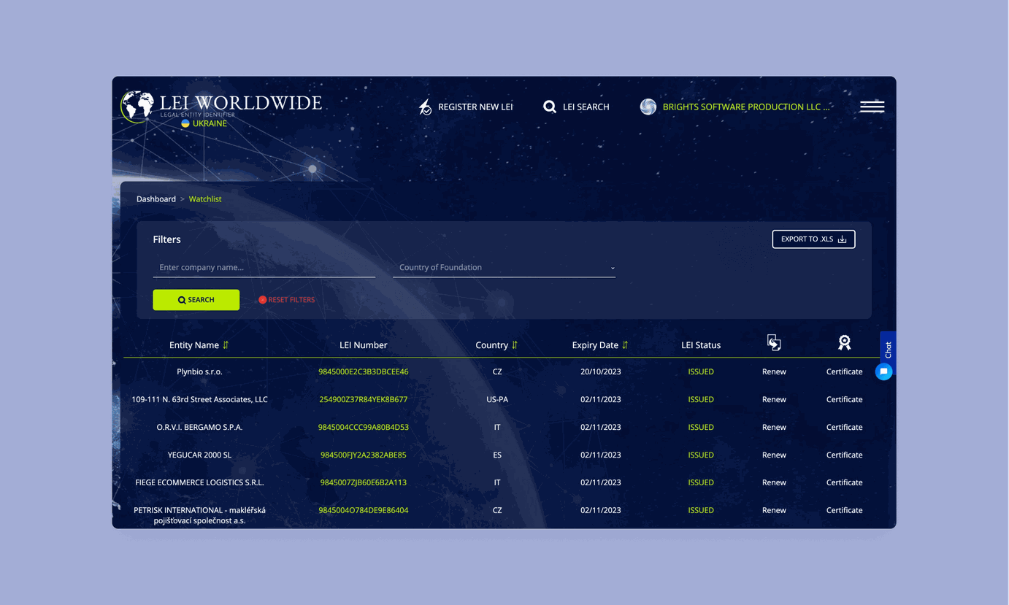Open the hamburger menu icon
This screenshot has height=605, width=1009.
coord(872,107)
